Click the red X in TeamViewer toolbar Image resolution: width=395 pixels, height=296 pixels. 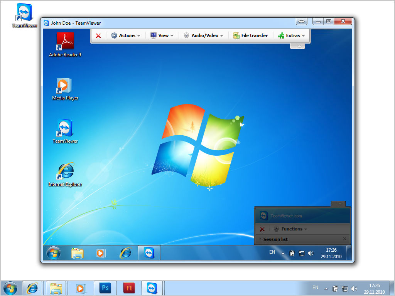(98, 35)
